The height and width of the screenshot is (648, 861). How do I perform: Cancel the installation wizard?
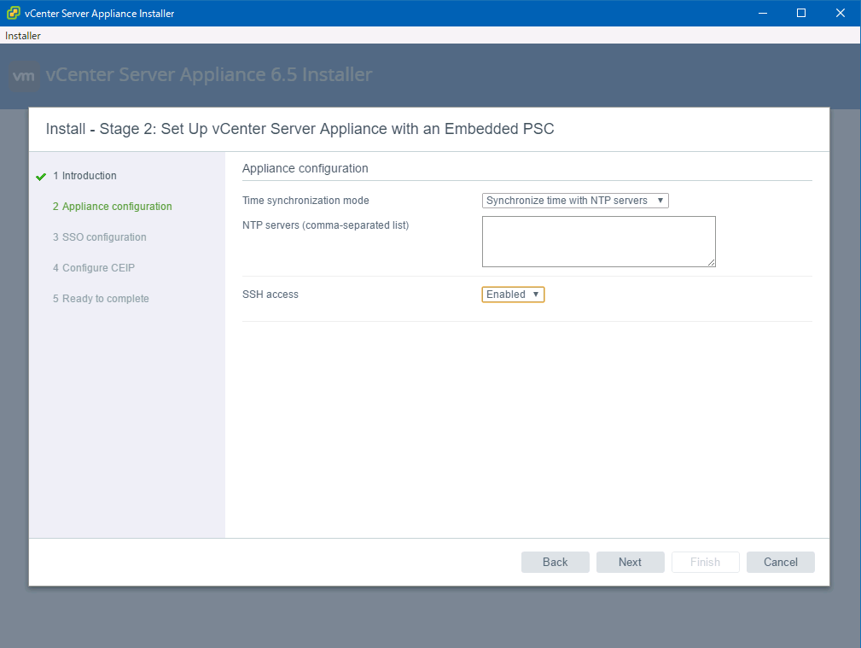point(780,563)
